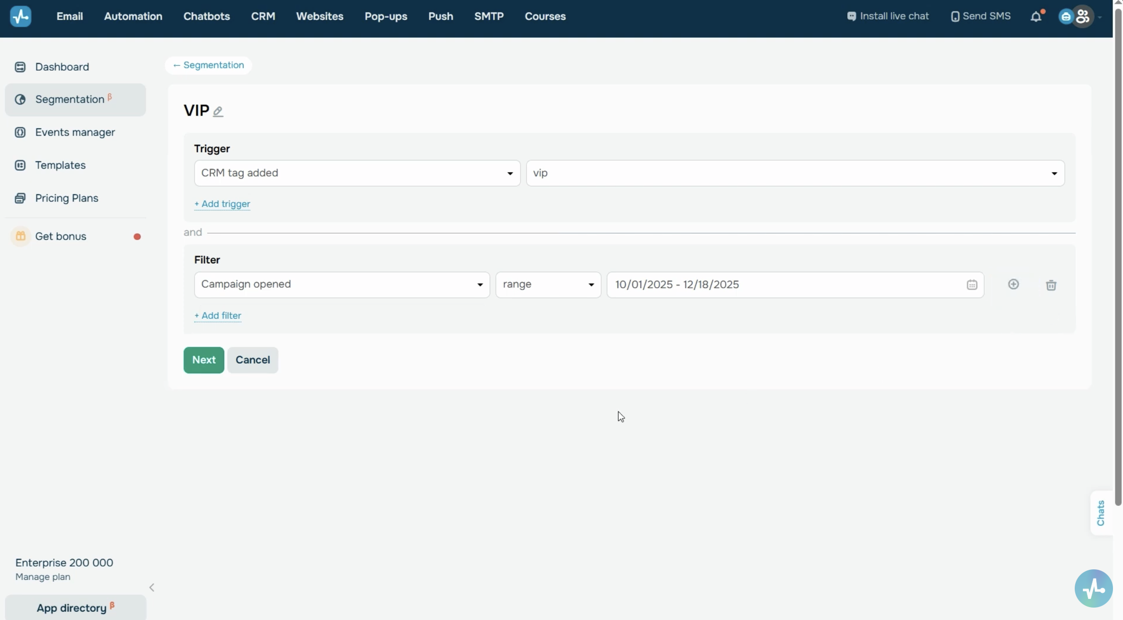Open the vip tag dropdown
This screenshot has height=620, width=1123.
[x=795, y=173]
